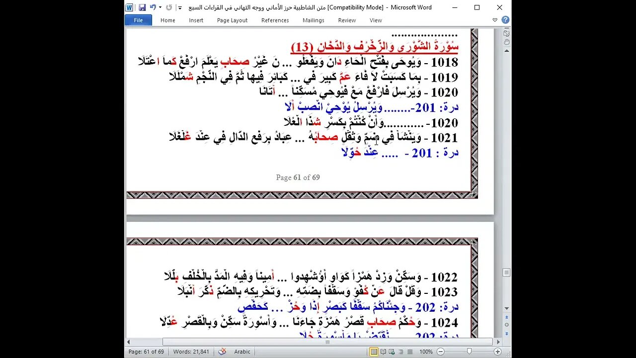Switch to the Insert ribbon tab

tap(196, 20)
